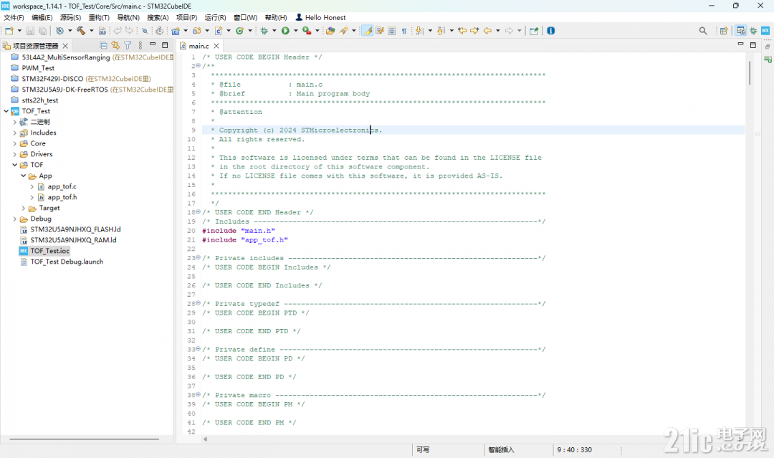Click the Save All icon
The image size is (774, 458).
coord(43,31)
